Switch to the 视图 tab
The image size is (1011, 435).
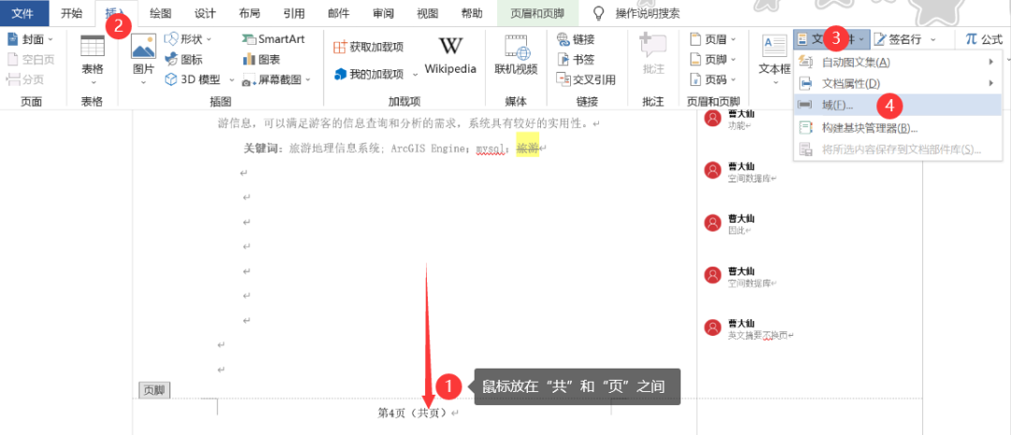click(428, 13)
